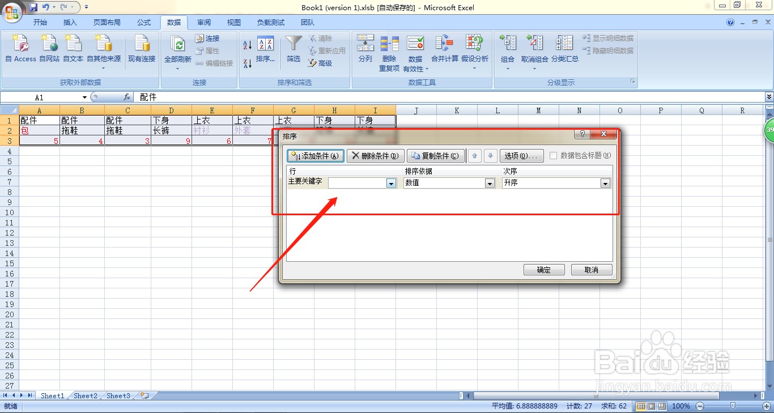Click the formula bar input field
774x413 pixels.
tap(449, 97)
